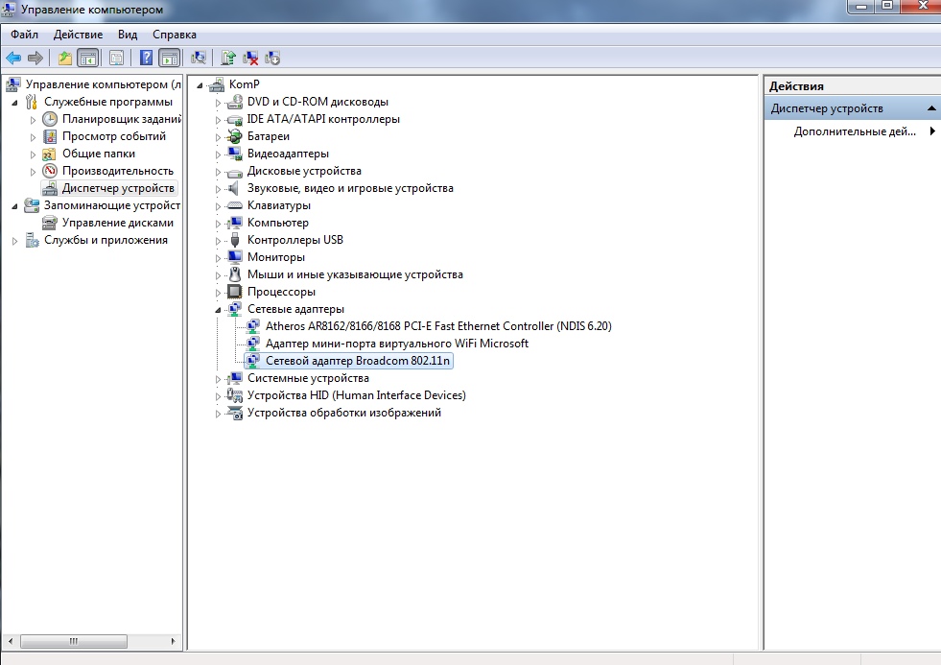Click the Uninstall device icon with red X

tap(250, 59)
